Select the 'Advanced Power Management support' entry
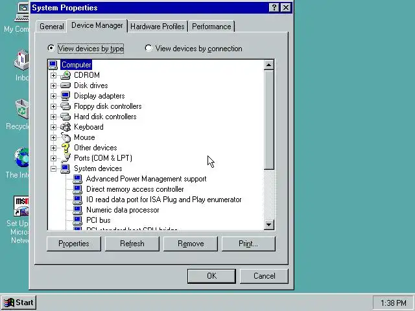Image resolution: width=415 pixels, height=311 pixels. tap(146, 179)
